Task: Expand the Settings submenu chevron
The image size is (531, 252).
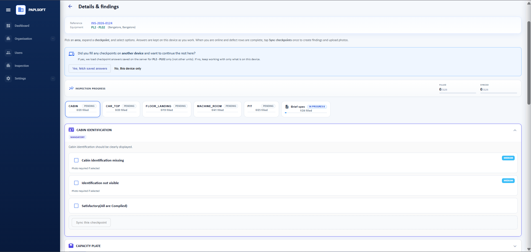Action: [53, 78]
